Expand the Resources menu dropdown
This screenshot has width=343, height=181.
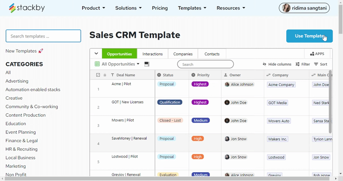click(x=231, y=8)
